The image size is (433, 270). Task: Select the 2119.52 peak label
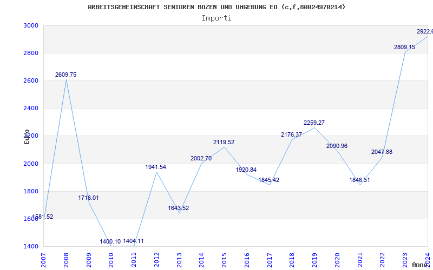pyautogui.click(x=224, y=142)
